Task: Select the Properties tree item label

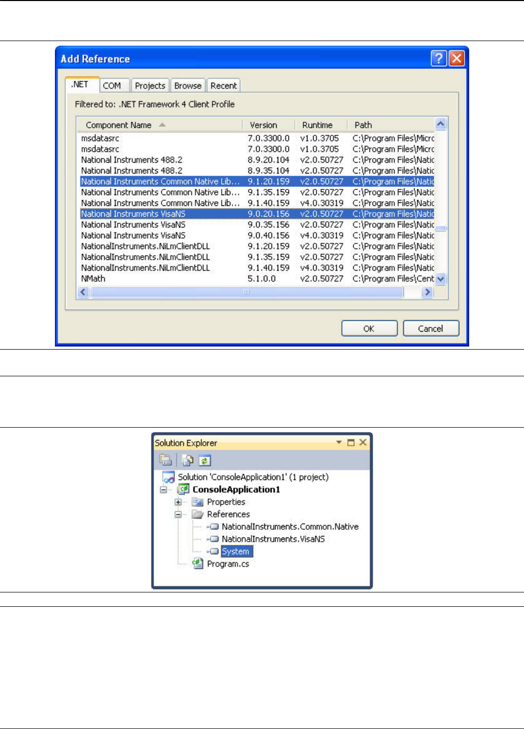Action: pos(226,502)
